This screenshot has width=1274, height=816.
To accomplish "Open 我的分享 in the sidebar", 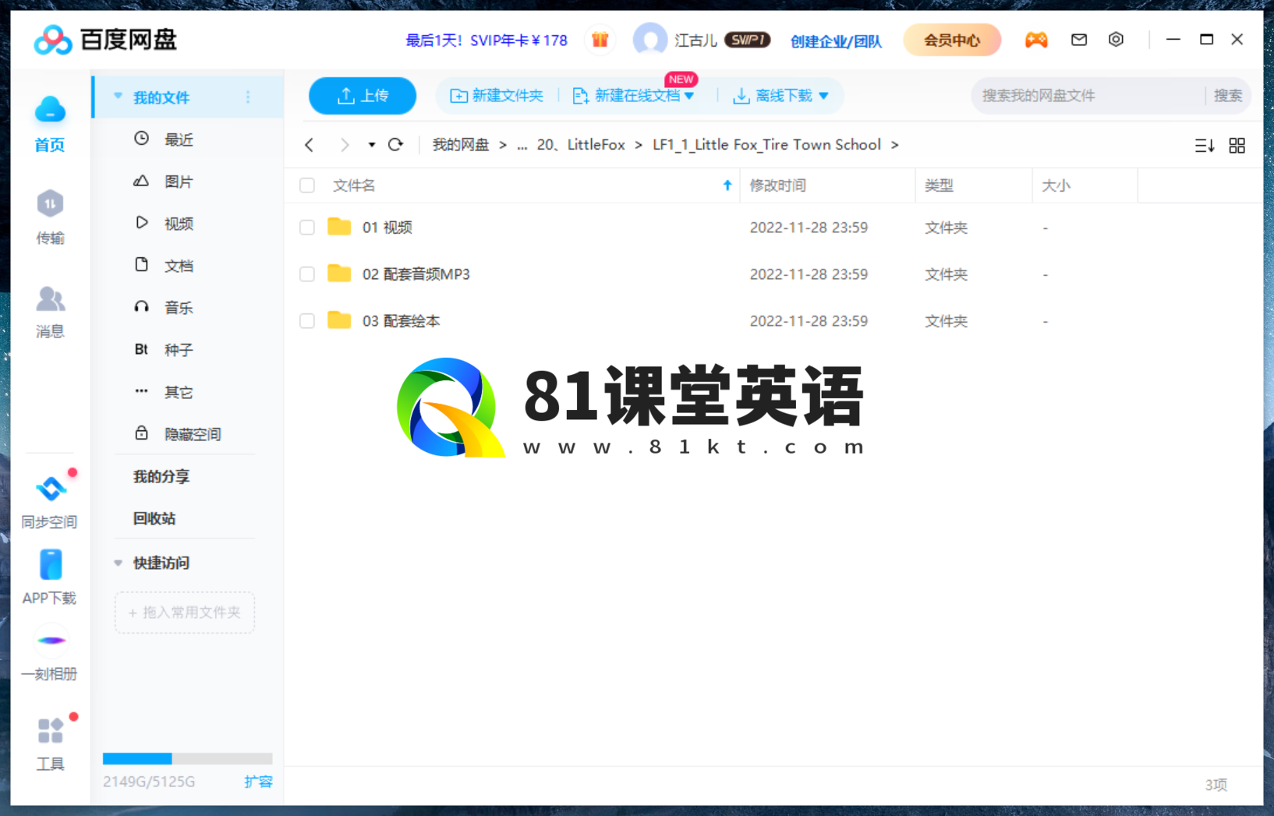I will pos(161,476).
